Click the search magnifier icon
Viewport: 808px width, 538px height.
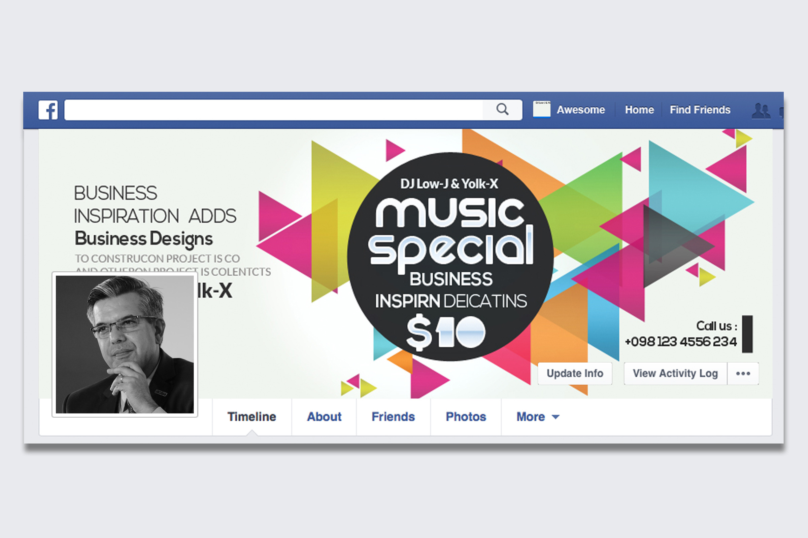(502, 110)
